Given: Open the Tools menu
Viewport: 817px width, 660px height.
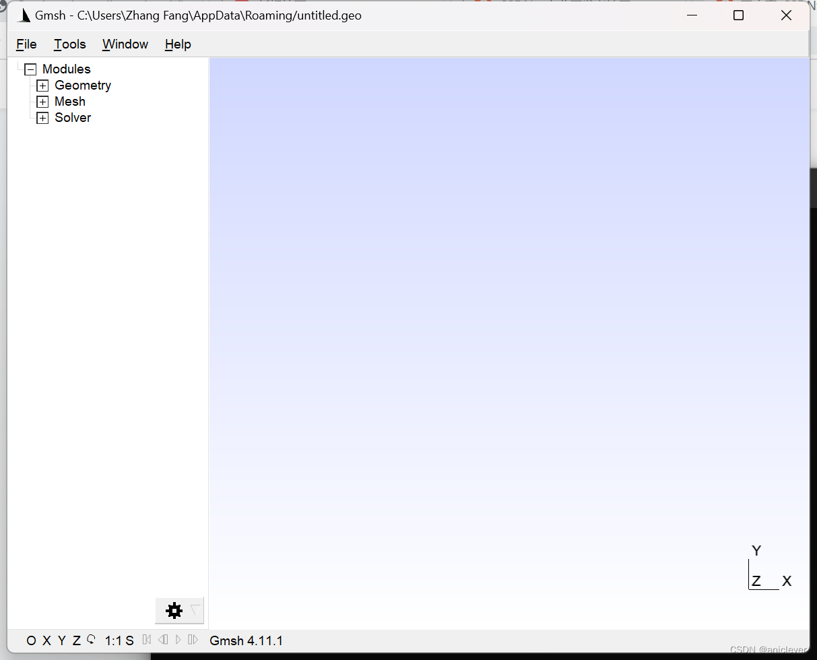Looking at the screenshot, I should pos(70,44).
